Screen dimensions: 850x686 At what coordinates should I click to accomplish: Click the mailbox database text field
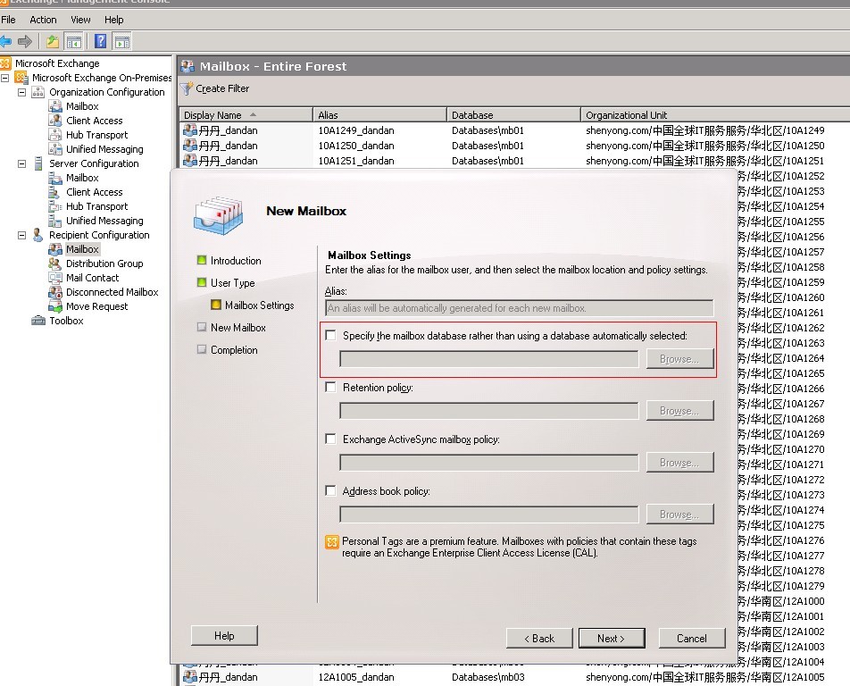click(x=489, y=359)
